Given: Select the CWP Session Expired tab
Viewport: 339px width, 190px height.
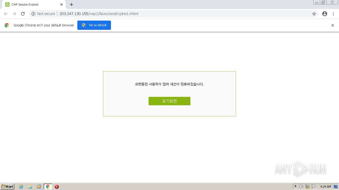Looking at the screenshot, I should click(34, 4).
